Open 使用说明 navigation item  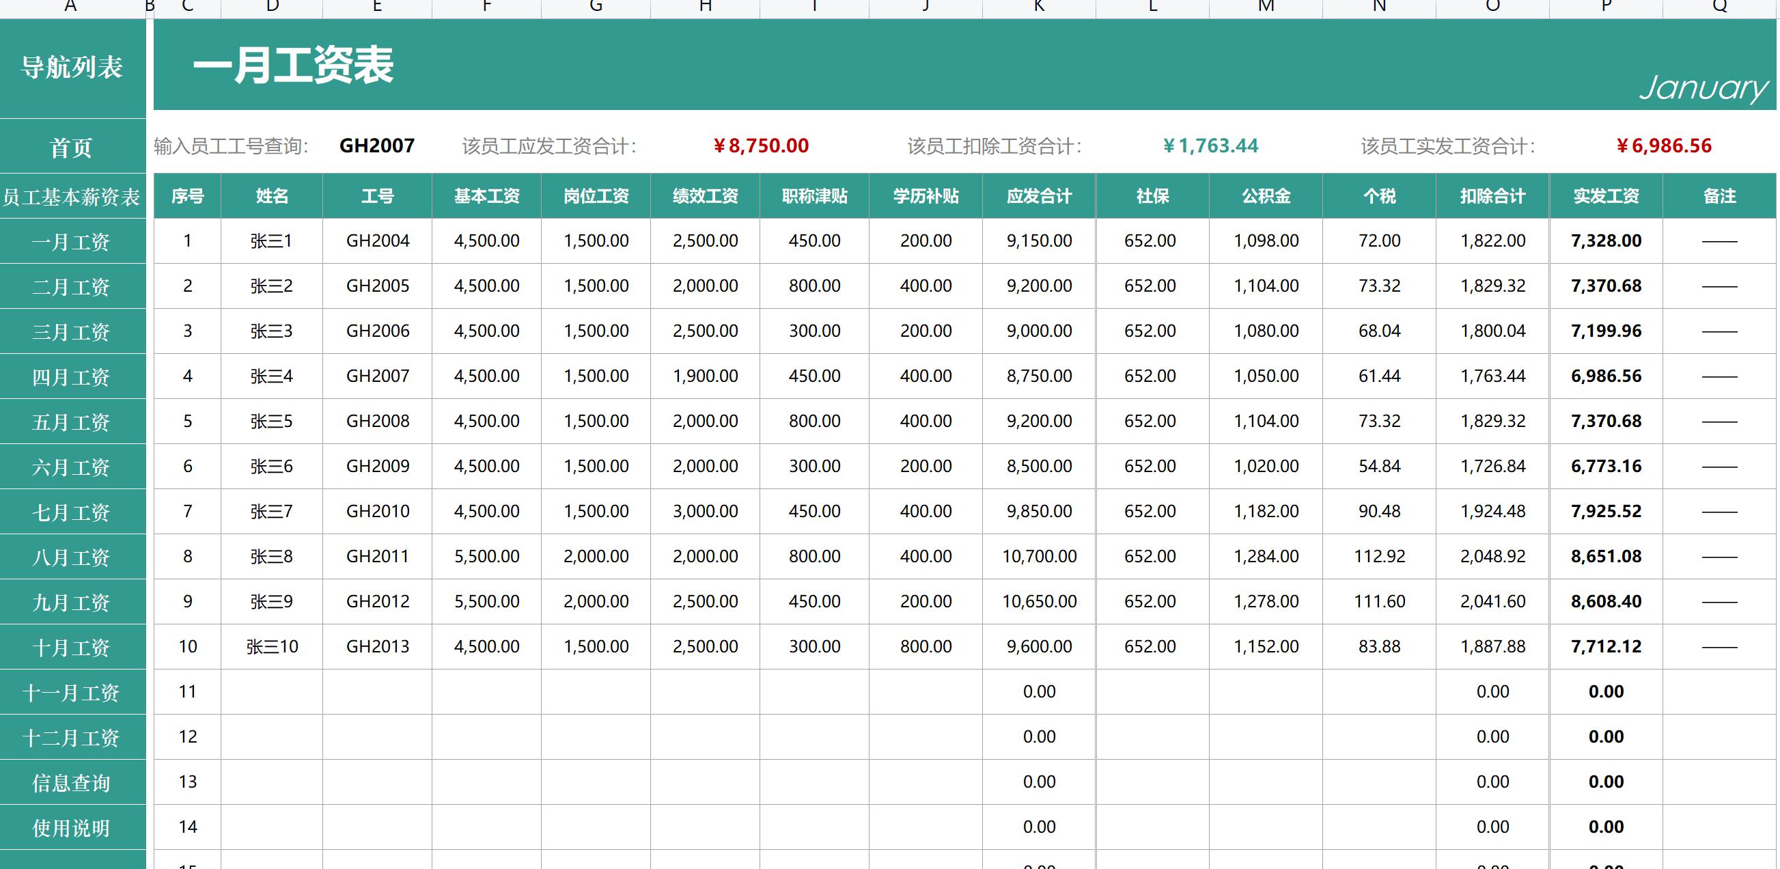coord(72,827)
